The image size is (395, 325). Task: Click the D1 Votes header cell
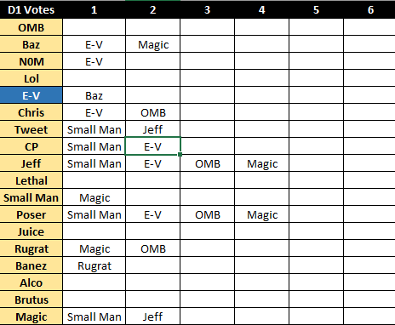pyautogui.click(x=31, y=9)
